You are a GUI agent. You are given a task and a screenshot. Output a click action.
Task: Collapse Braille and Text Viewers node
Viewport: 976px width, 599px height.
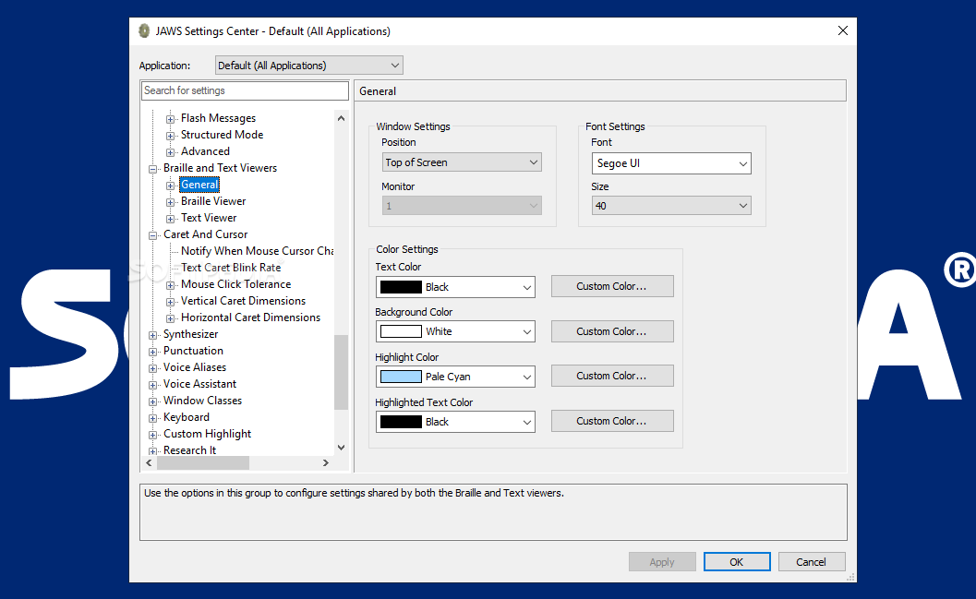[x=152, y=169]
